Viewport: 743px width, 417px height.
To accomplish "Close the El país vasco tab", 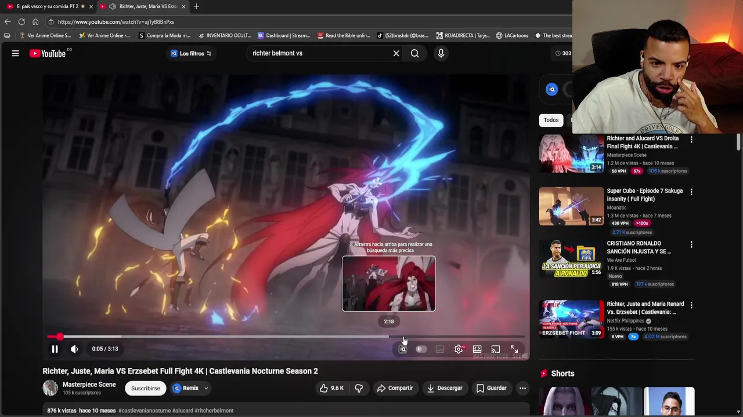I will coord(91,6).
